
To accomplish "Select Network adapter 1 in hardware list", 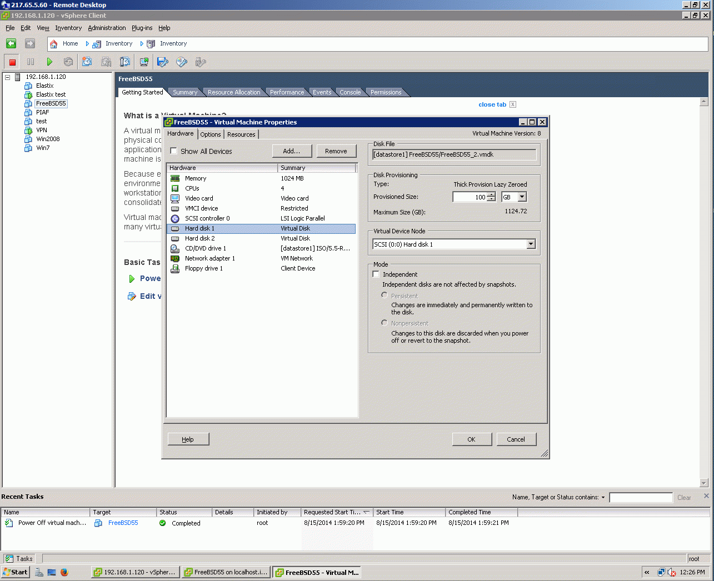I will [261, 258].
